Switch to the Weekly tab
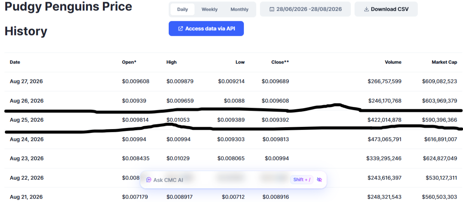This screenshot has width=463, height=202. 209,9
